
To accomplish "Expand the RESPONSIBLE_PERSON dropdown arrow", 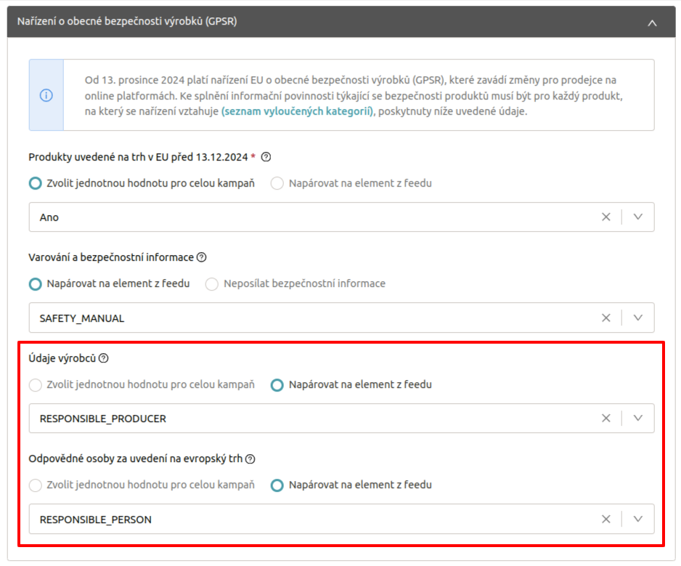I will (x=637, y=519).
